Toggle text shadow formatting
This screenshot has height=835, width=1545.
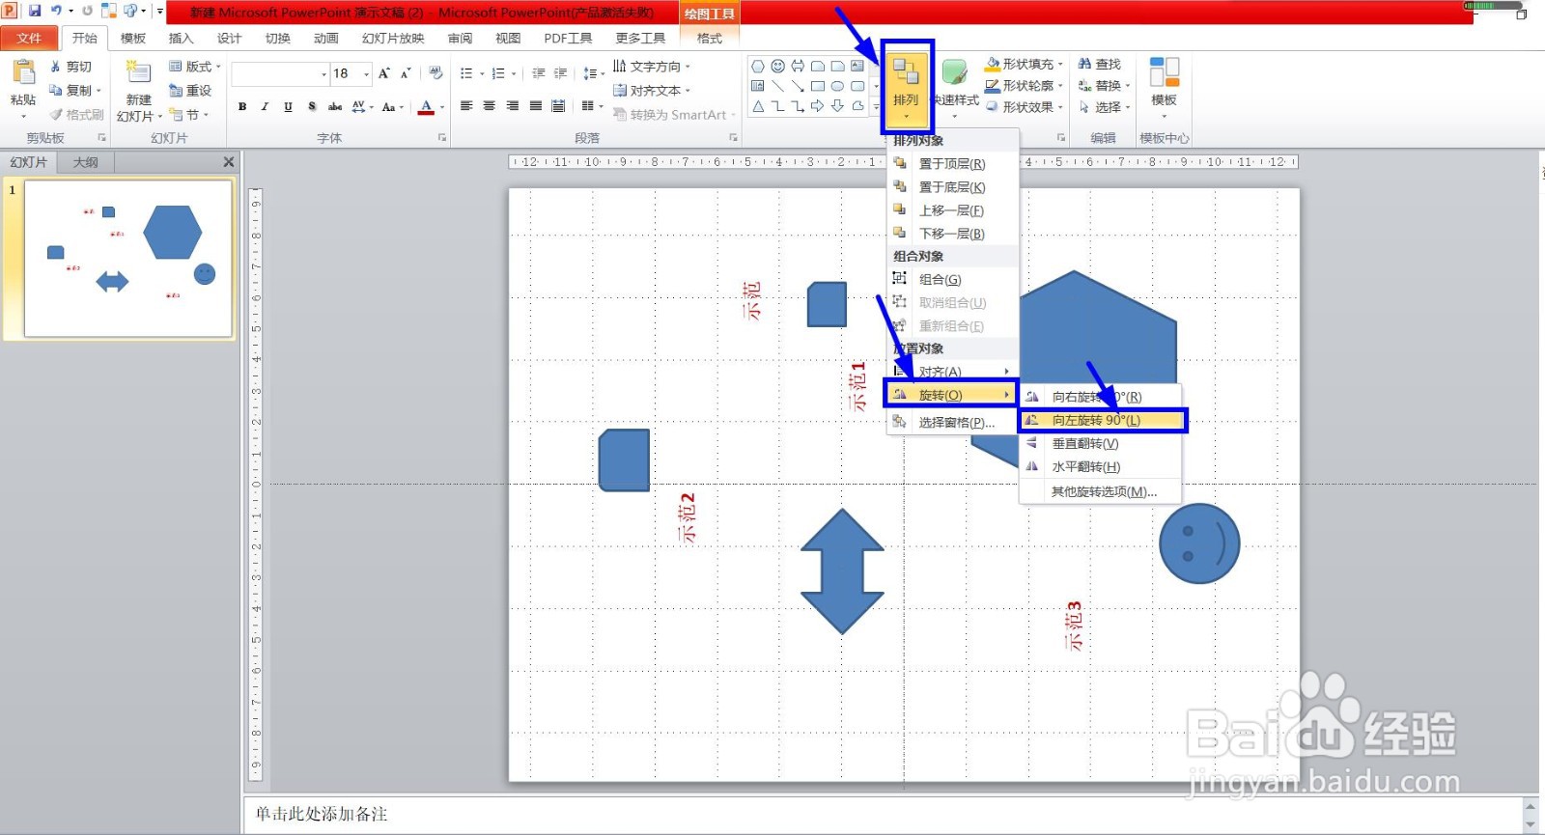click(x=311, y=106)
